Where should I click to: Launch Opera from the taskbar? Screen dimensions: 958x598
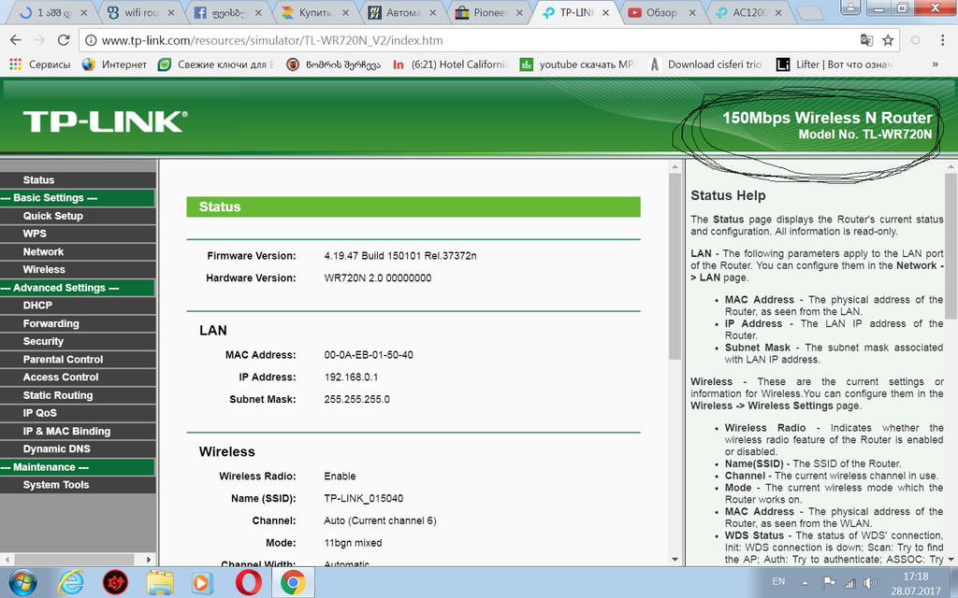tap(248, 583)
